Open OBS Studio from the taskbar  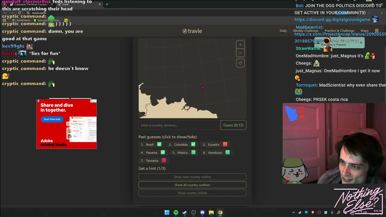(x=194, y=212)
